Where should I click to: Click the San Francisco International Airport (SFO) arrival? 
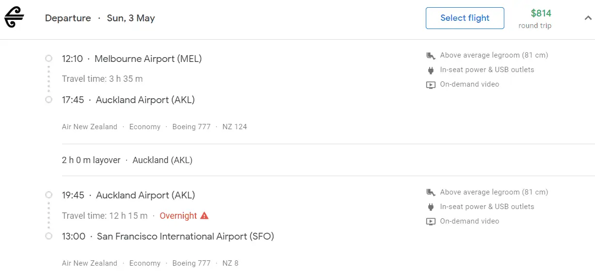185,237
